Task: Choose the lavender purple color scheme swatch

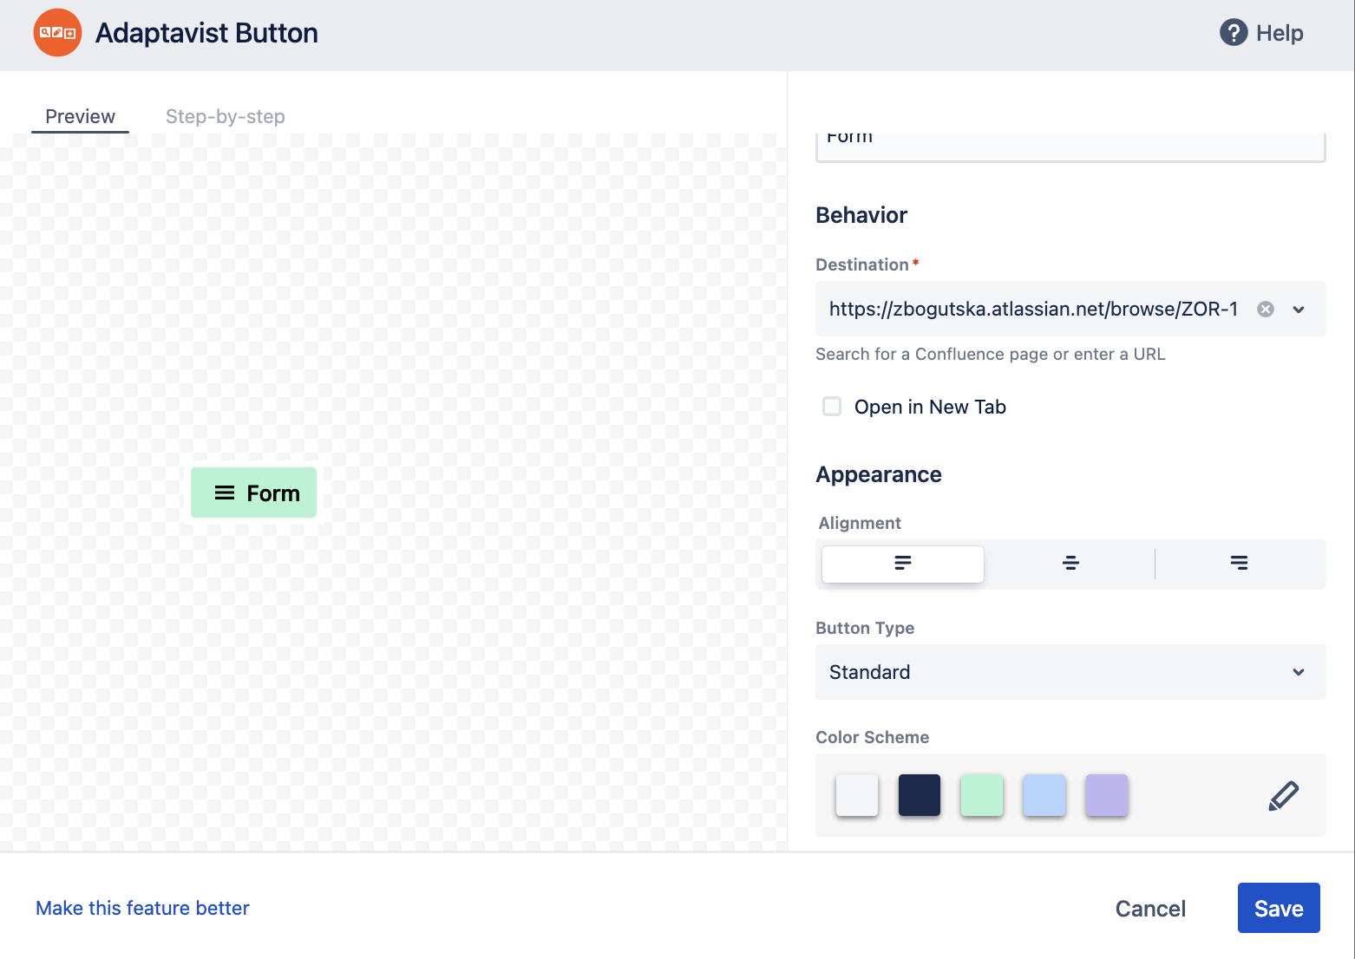Action: point(1107,795)
